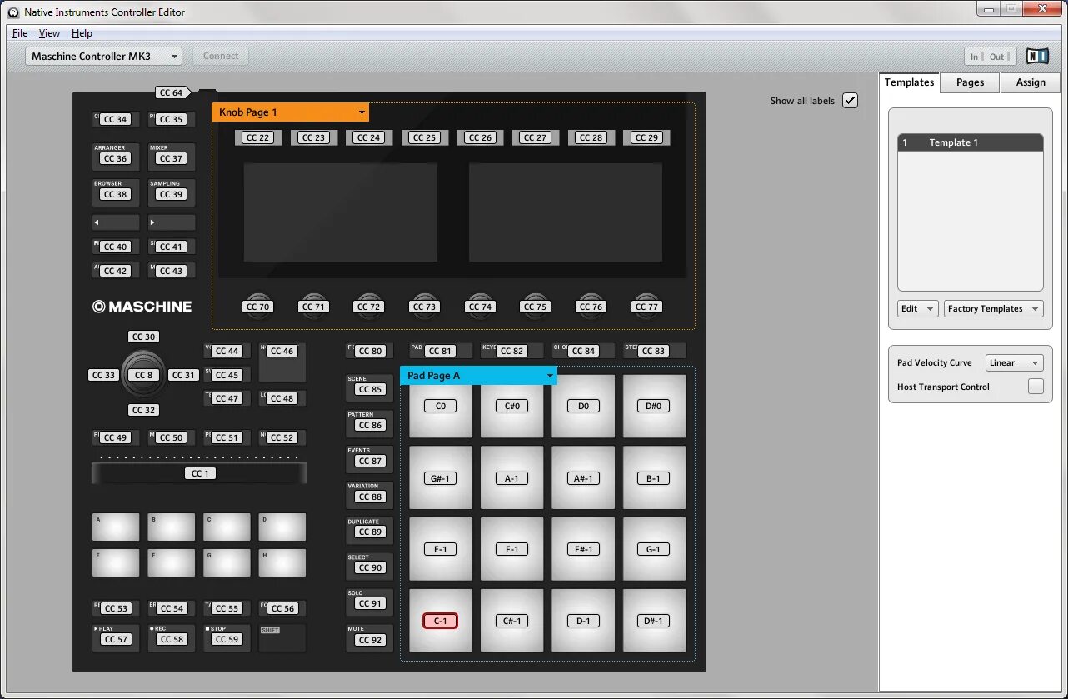Click the CC 70 knob
The image size is (1068, 699).
pos(258,305)
